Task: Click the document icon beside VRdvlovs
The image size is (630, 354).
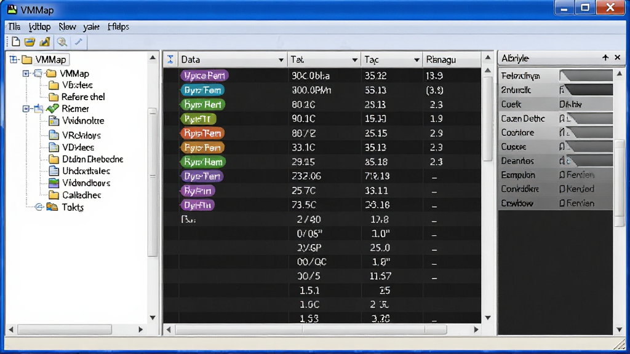Action: [x=54, y=135]
